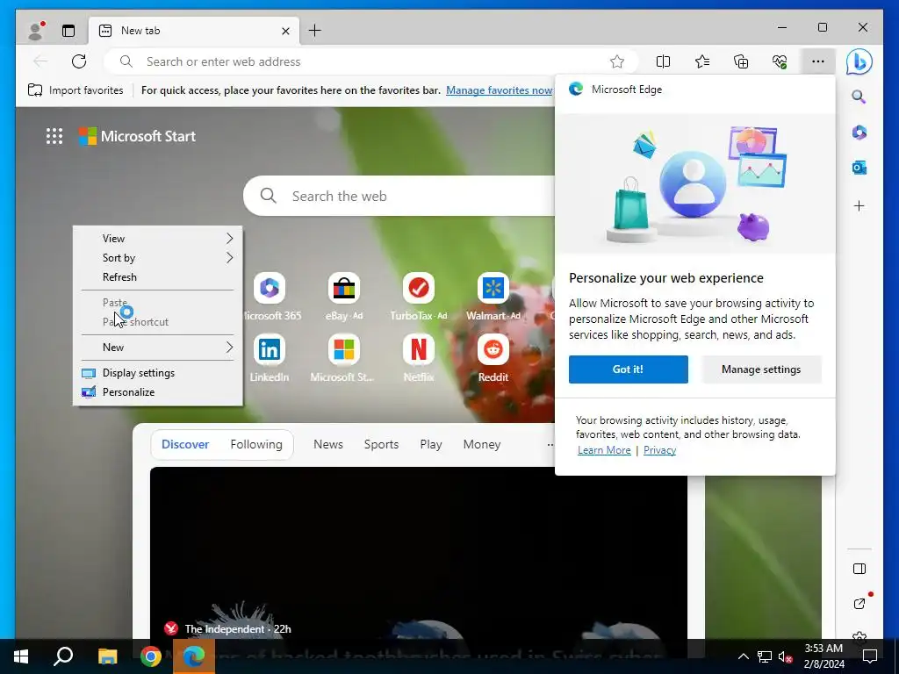
Task: Open the TurboTax quick link tile
Action: point(419,297)
